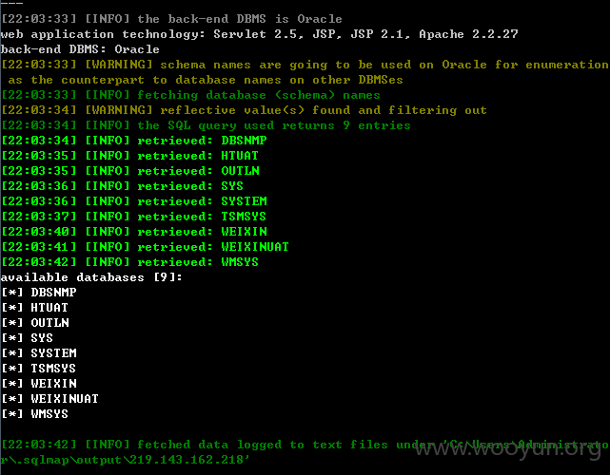Click the timestamp '[22:03:40]'
The image size is (610, 475).
click(39, 232)
